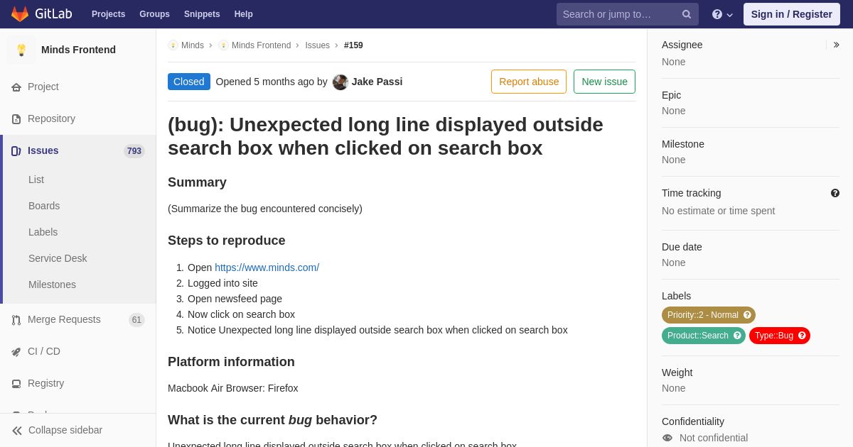Click the Merge Requests sidebar label
Image resolution: width=853 pixels, height=447 pixels.
tap(64, 320)
